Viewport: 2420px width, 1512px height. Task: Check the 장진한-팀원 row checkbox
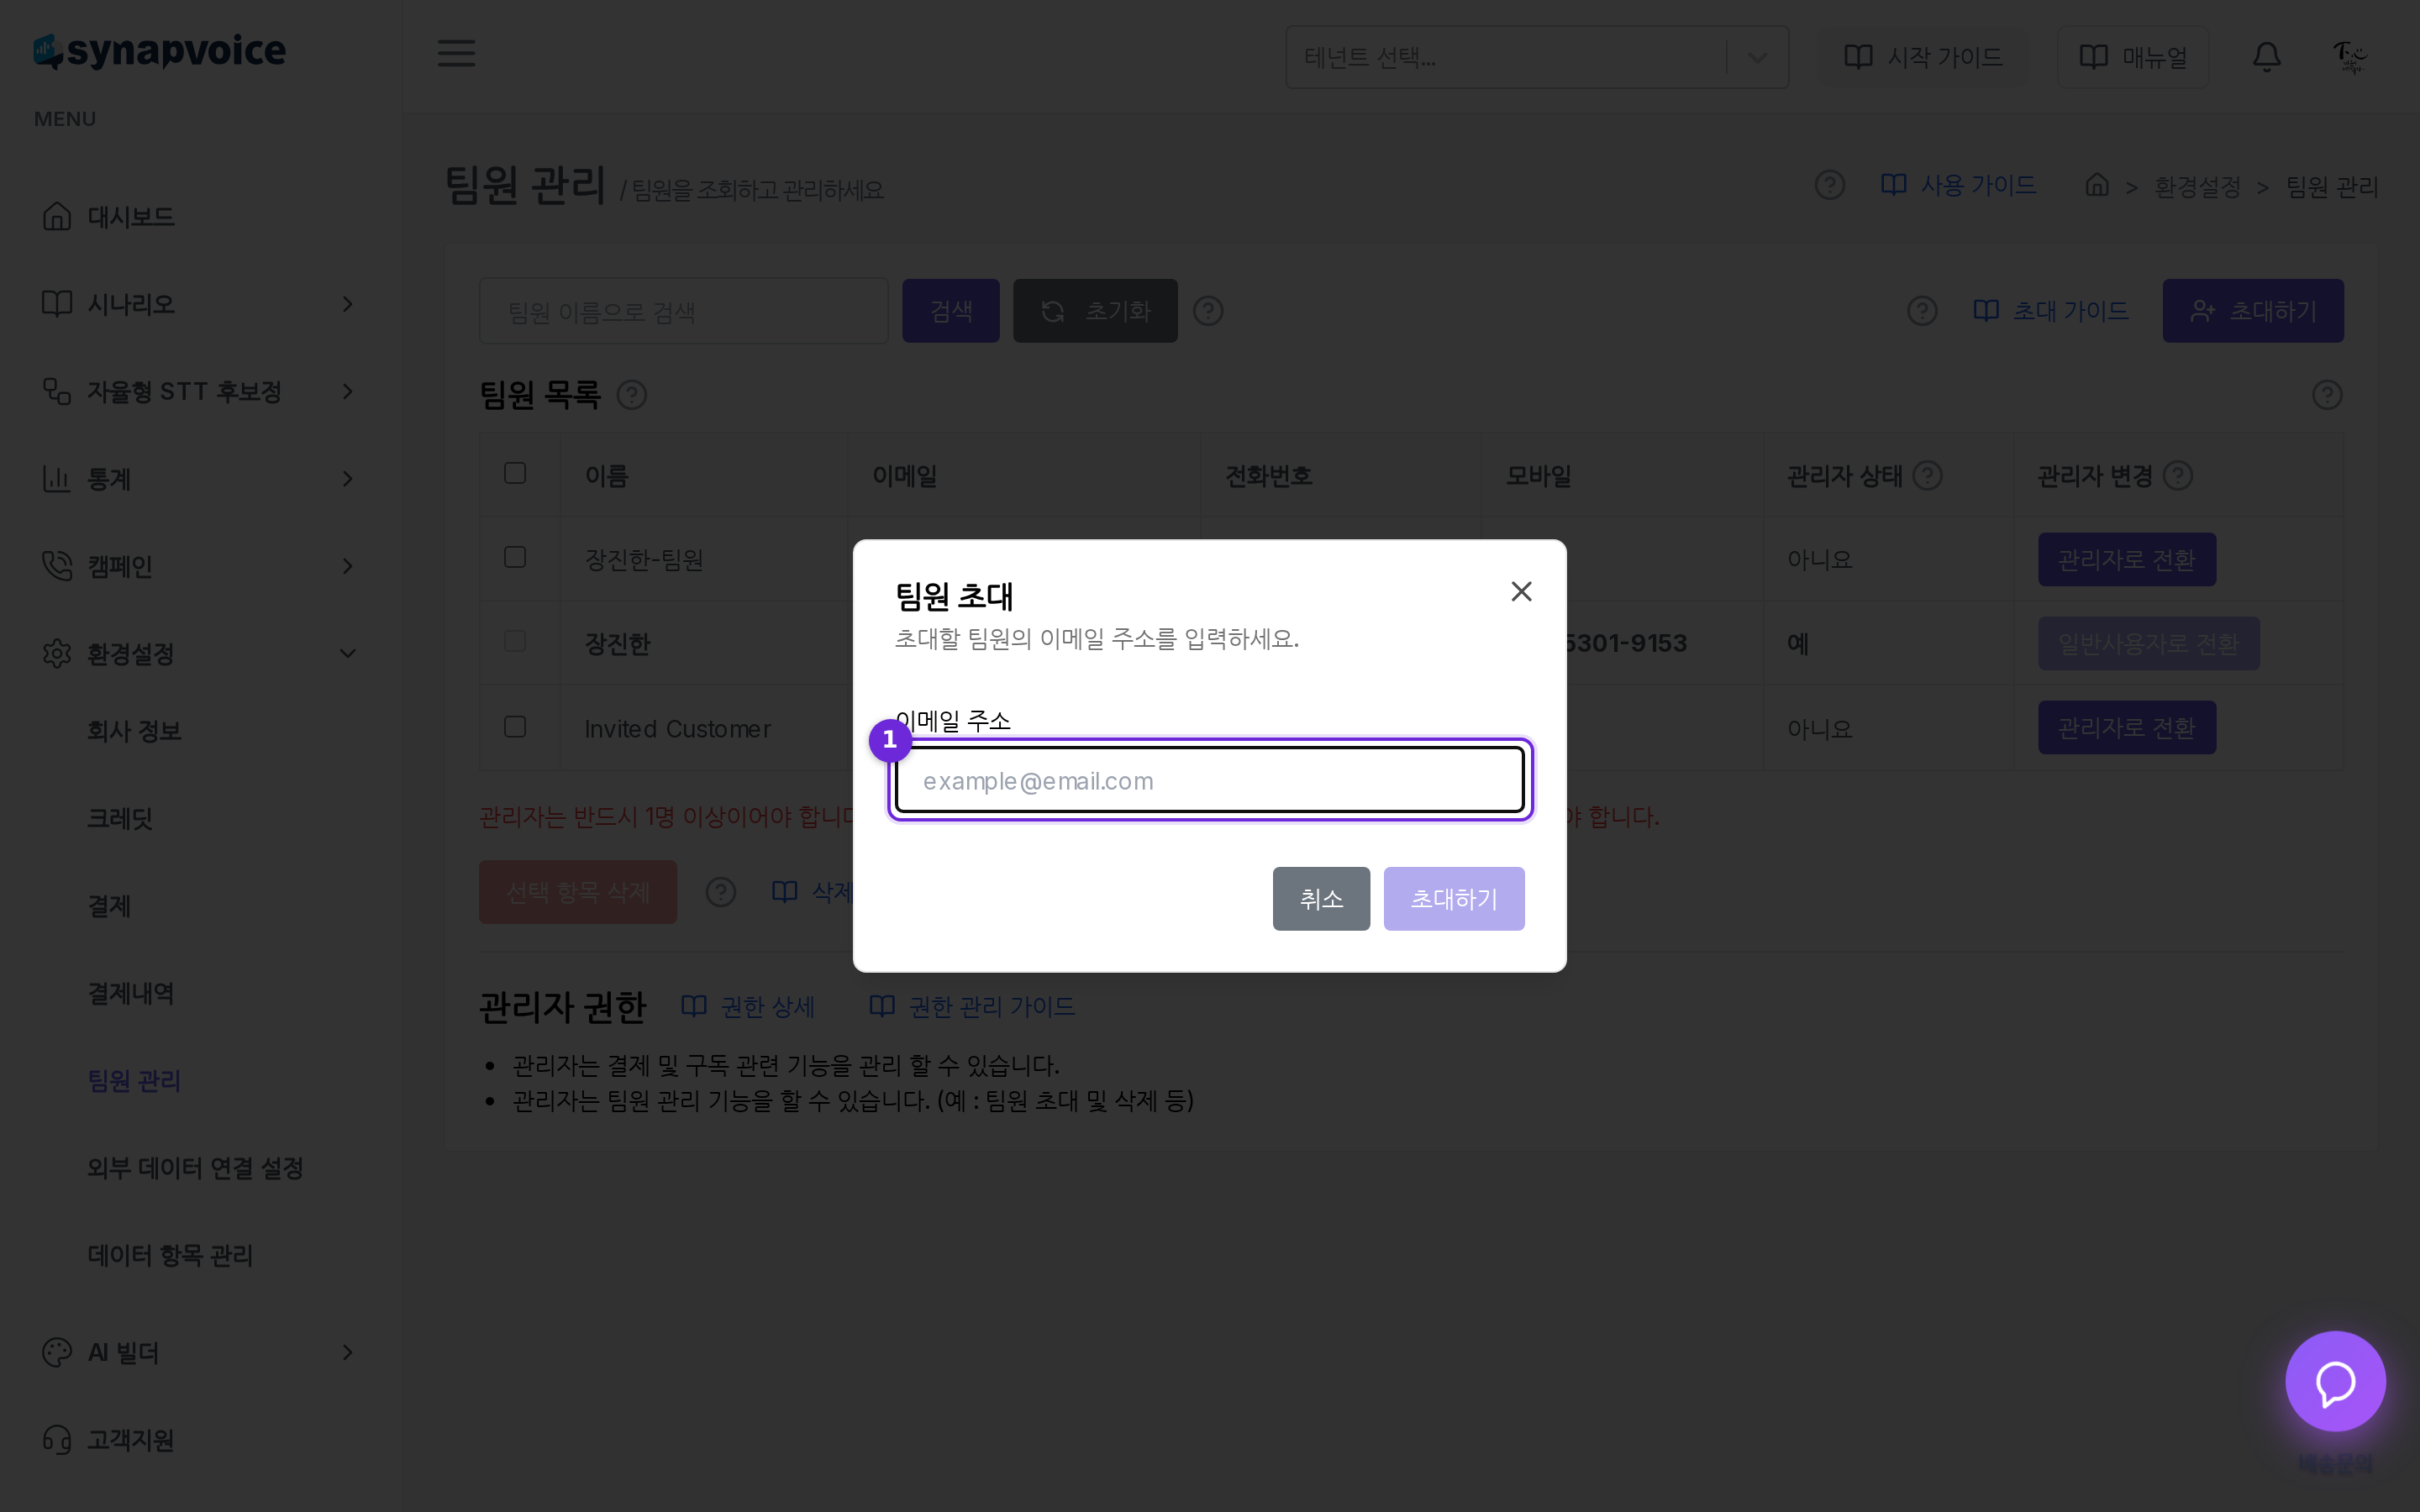[515, 557]
